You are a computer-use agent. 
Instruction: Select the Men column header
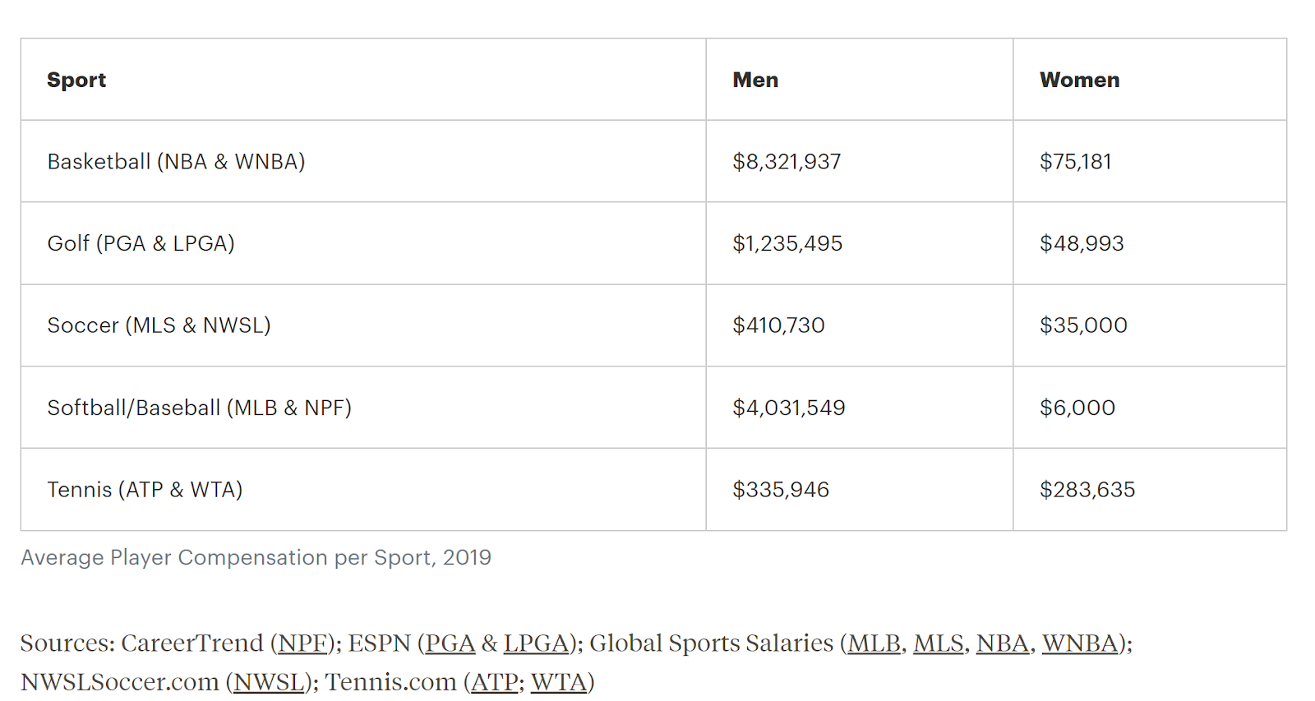point(755,80)
